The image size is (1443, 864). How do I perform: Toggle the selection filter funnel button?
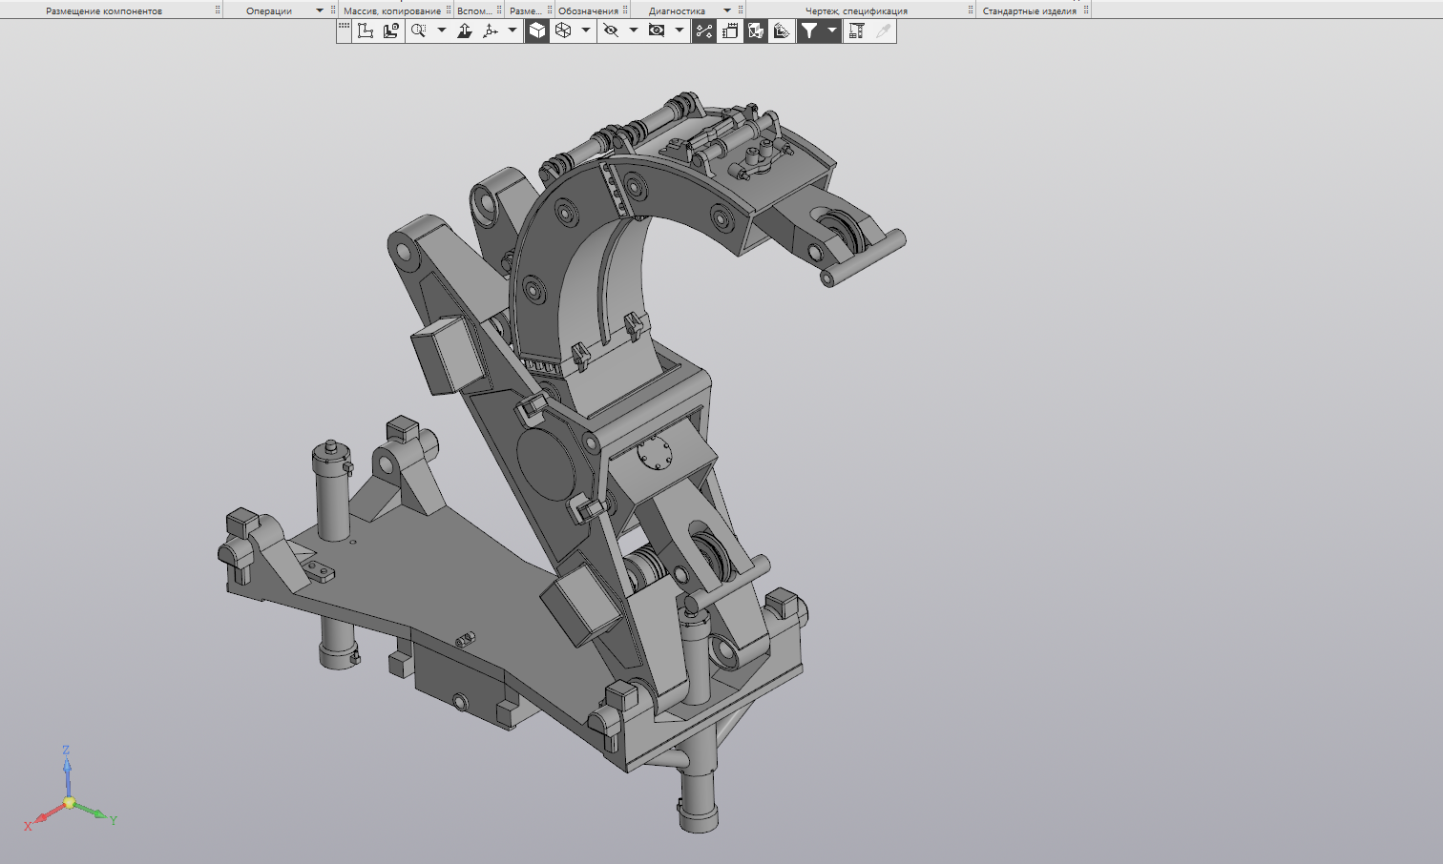pos(809,31)
